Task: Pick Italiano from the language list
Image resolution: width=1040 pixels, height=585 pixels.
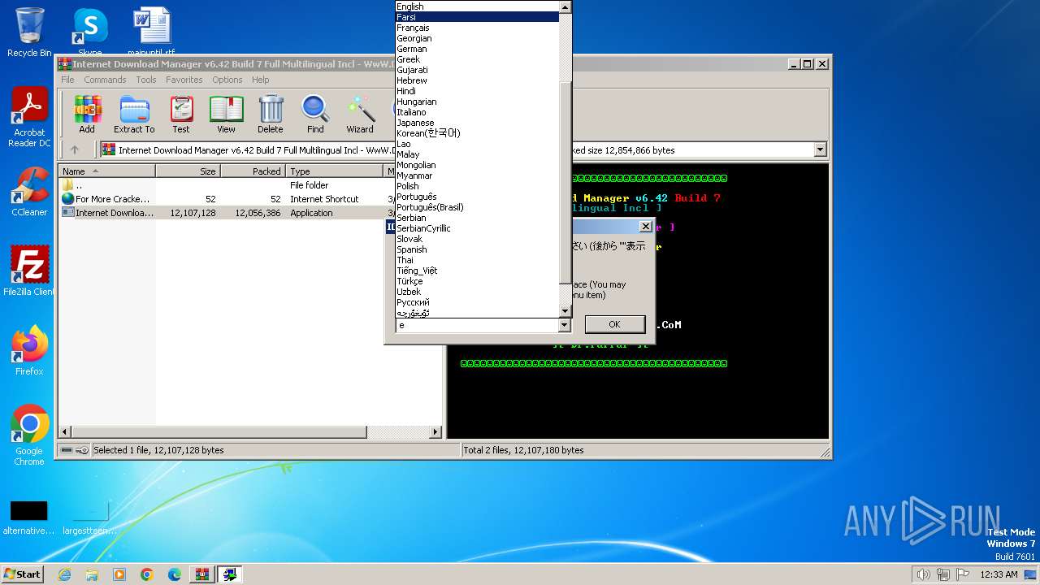Action: point(477,112)
